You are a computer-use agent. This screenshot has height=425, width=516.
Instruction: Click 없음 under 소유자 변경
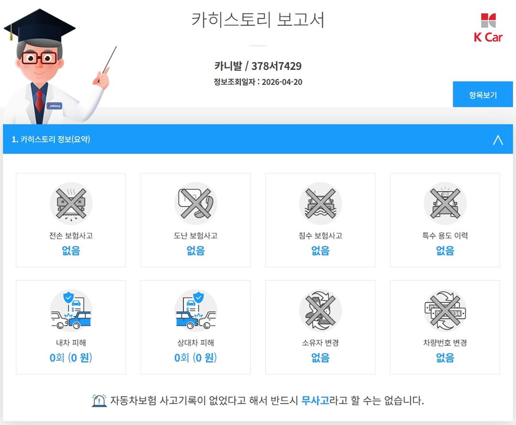click(x=320, y=358)
